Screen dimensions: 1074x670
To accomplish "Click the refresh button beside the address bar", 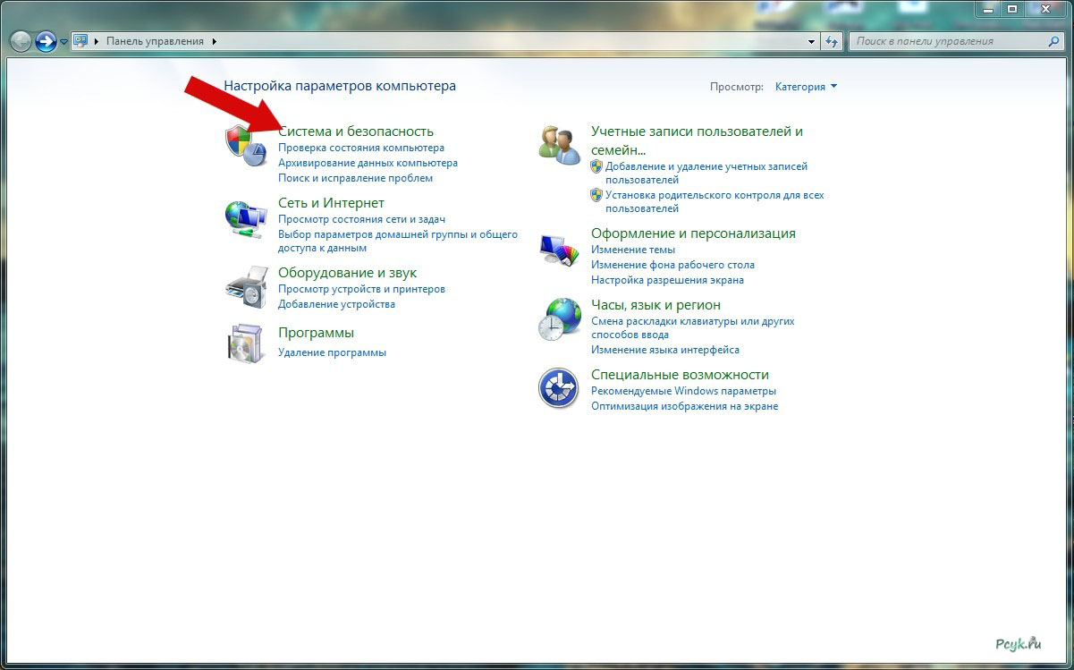I will click(x=833, y=41).
